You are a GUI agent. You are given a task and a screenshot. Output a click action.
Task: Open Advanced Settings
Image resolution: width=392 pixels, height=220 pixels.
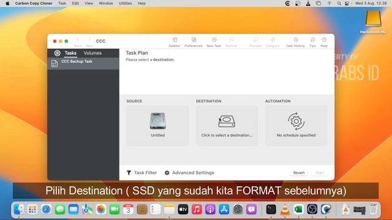189,172
